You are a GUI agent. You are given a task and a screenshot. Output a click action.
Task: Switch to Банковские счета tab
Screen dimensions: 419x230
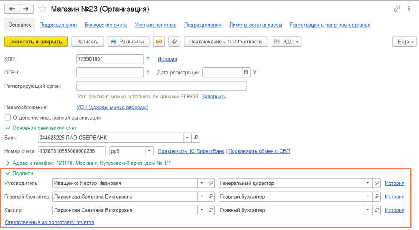coord(105,25)
